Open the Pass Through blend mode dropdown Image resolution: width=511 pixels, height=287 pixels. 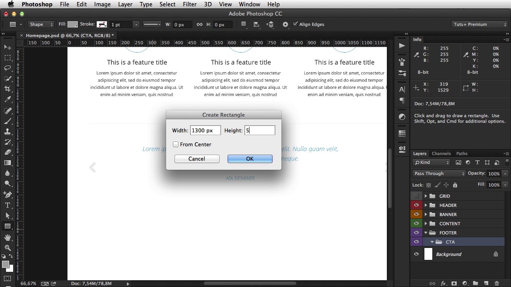tap(439, 173)
